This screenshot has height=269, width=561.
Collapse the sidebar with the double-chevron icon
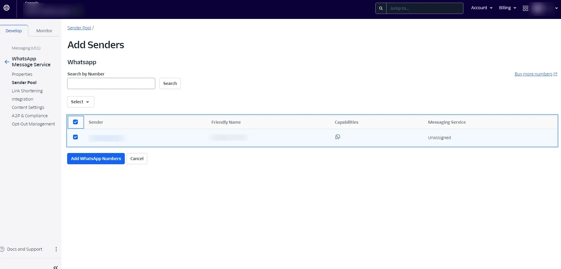[x=55, y=268]
